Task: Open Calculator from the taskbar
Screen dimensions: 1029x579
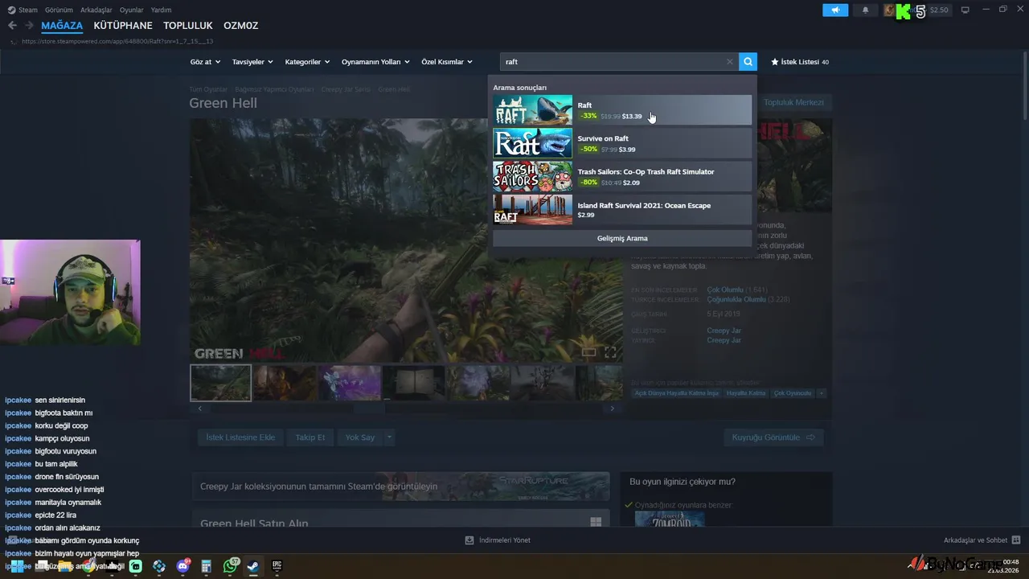Action: tap(207, 566)
